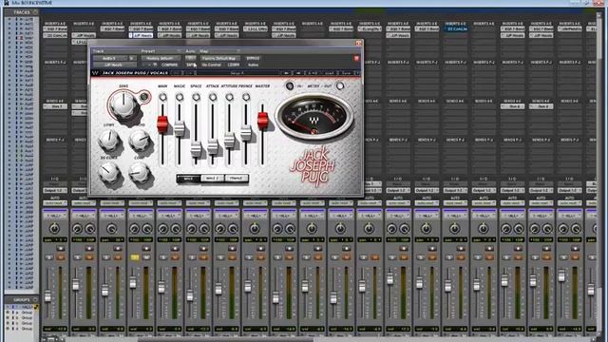Click the Native label in plugin header
The image size is (608, 342).
pos(253,65)
